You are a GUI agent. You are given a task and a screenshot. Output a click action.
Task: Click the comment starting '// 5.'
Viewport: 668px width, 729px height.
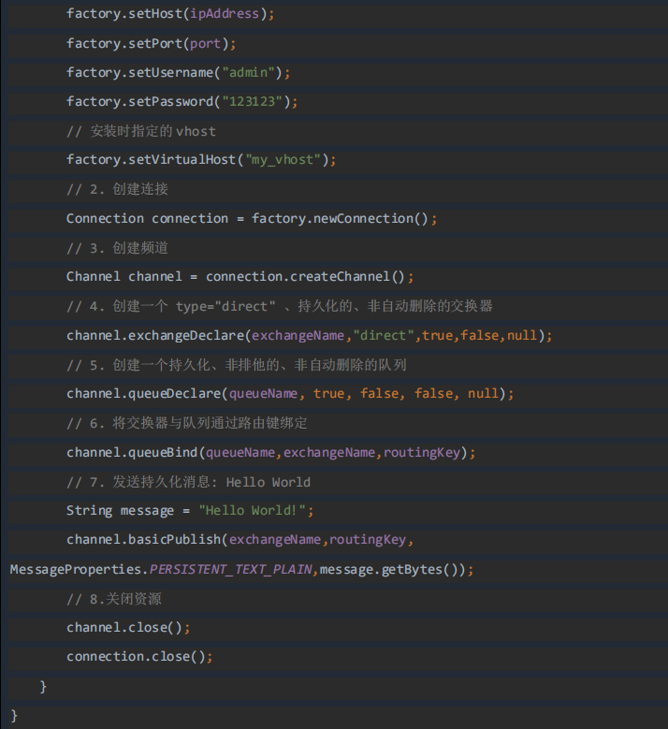(x=237, y=365)
